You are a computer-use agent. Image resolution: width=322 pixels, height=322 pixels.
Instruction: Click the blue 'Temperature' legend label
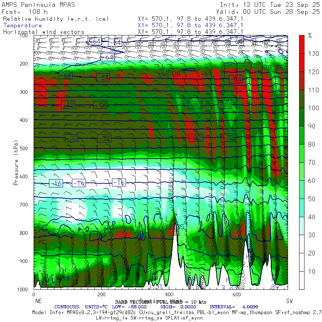click(x=23, y=25)
